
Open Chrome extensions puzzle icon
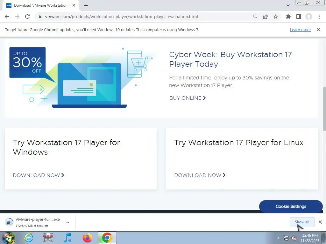288,17
